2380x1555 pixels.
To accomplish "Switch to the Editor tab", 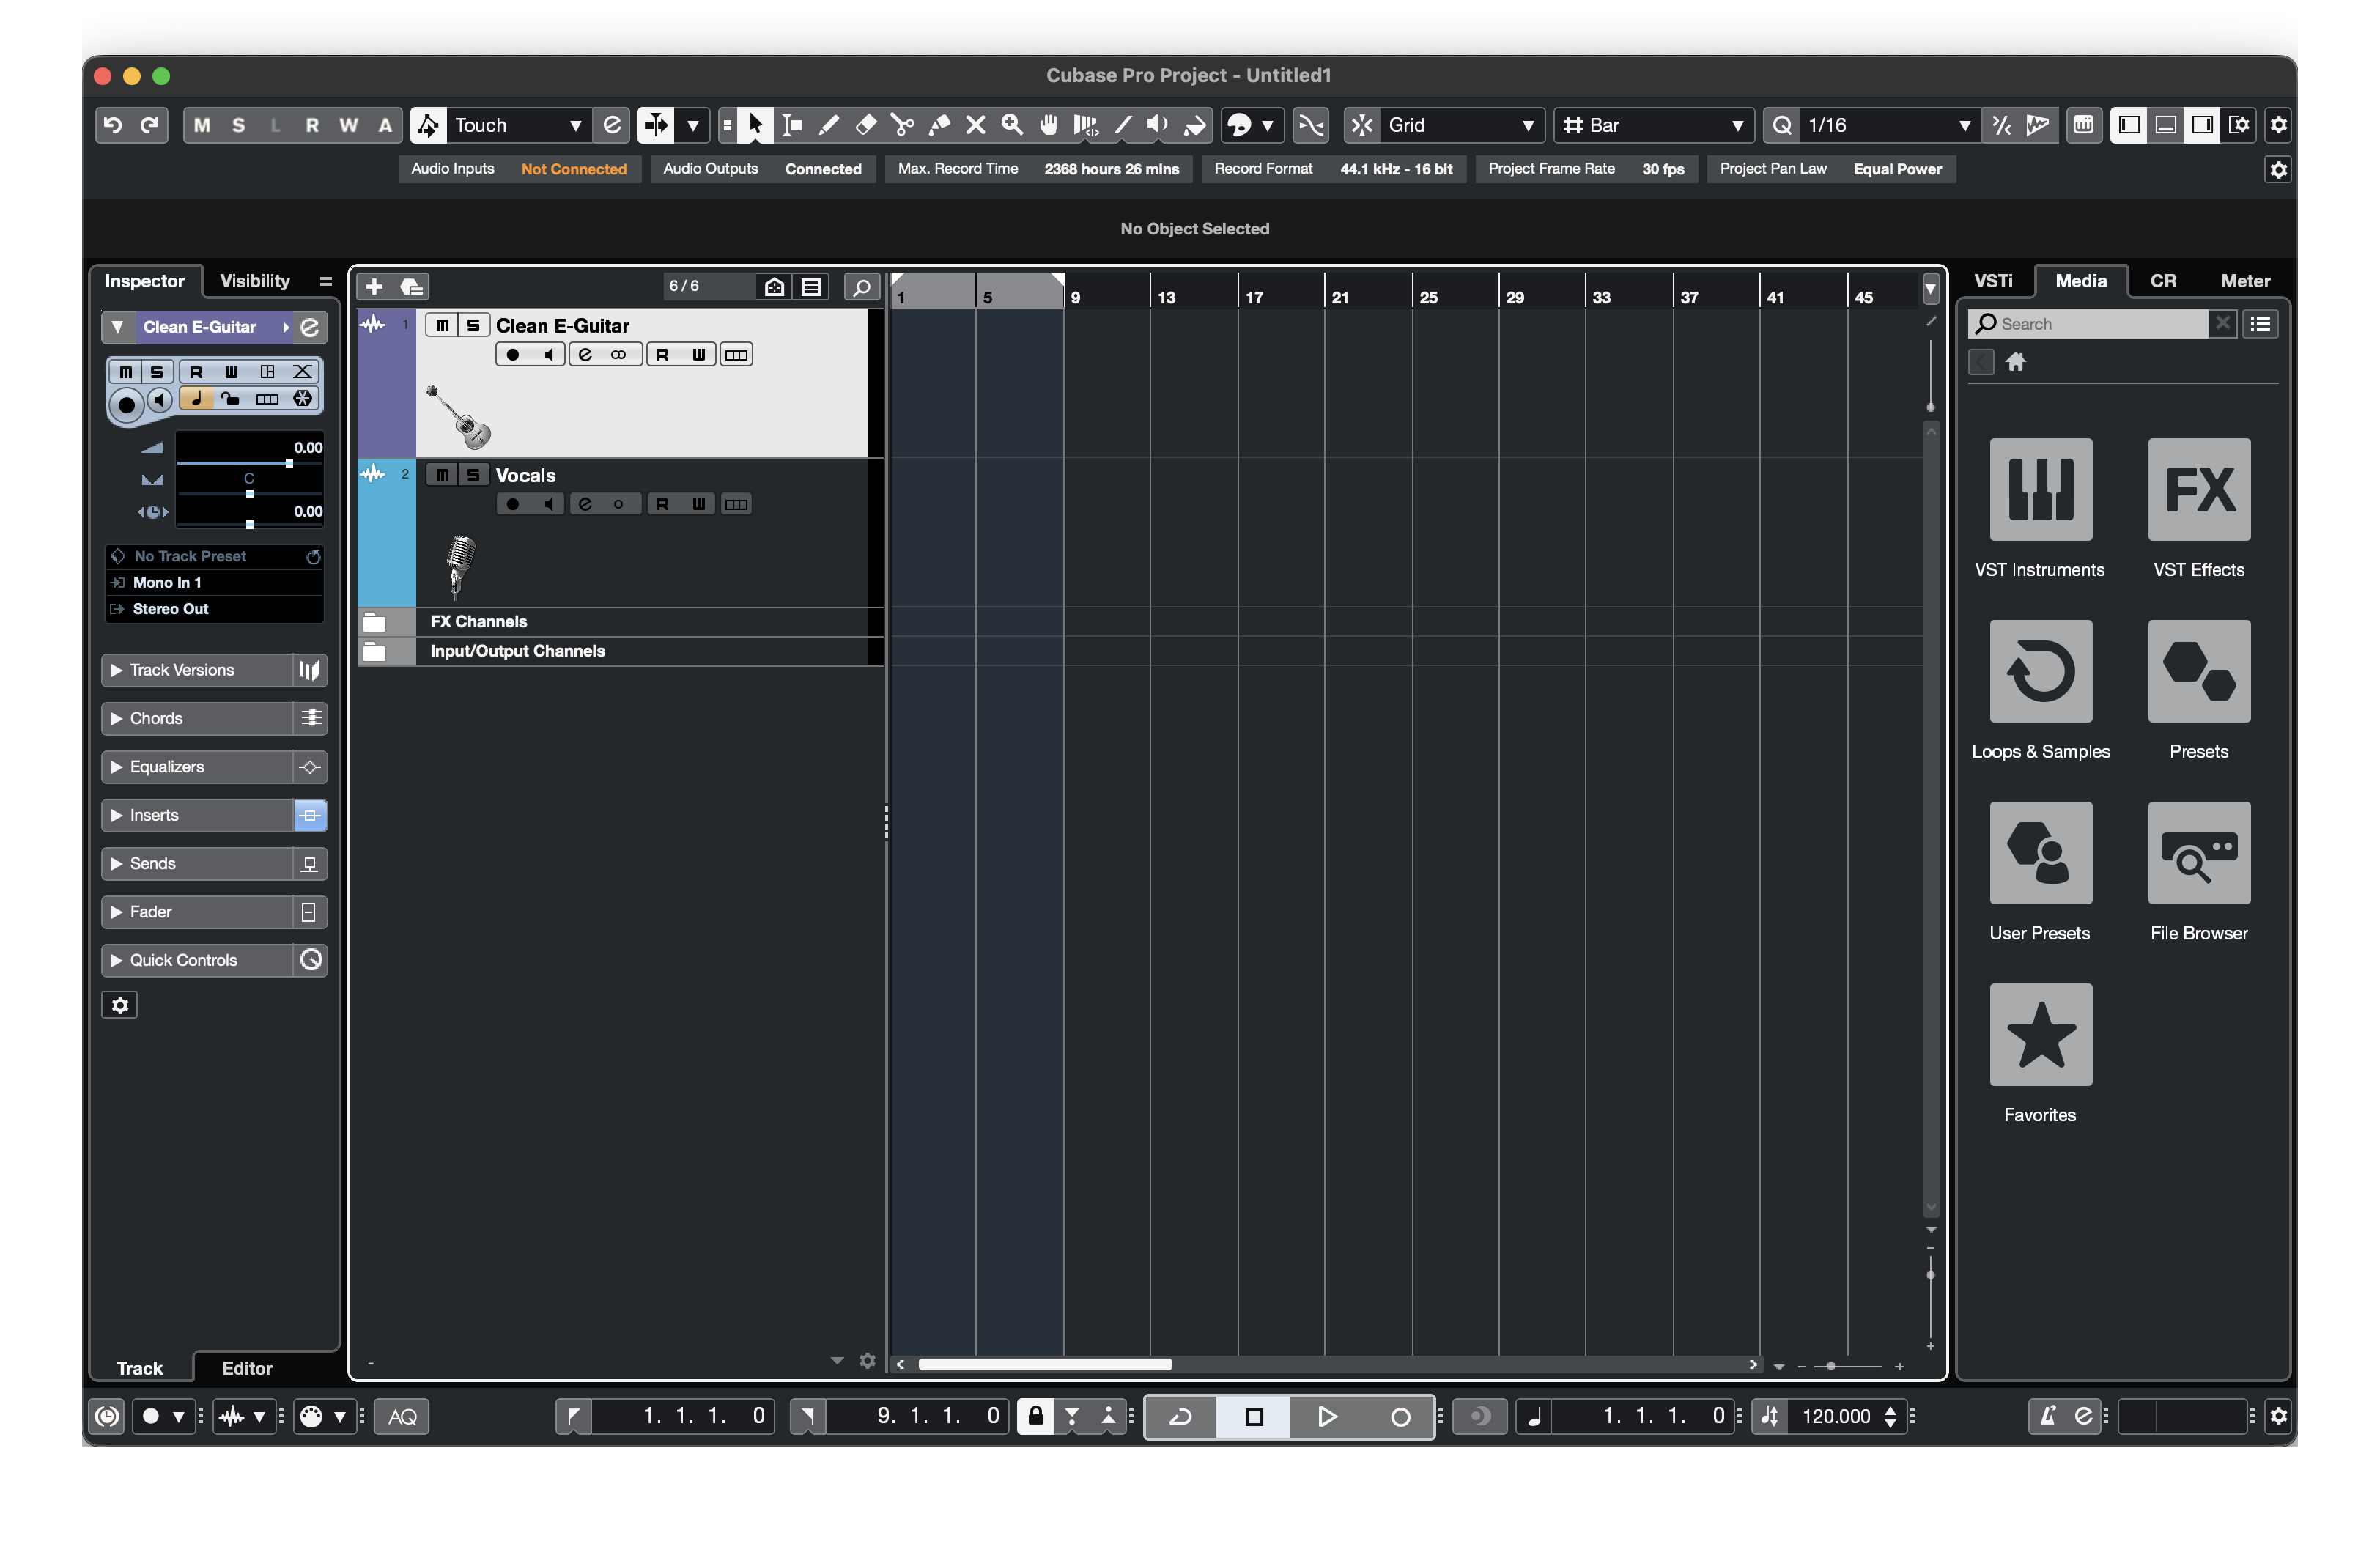I will click(247, 1368).
